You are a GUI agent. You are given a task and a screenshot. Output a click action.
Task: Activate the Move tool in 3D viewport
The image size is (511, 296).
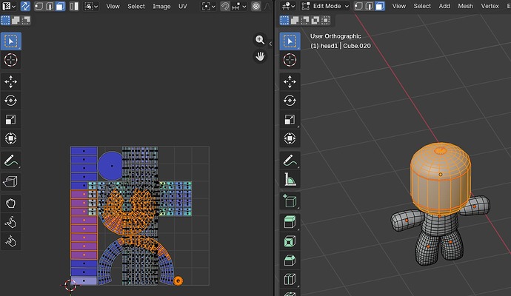(290, 81)
